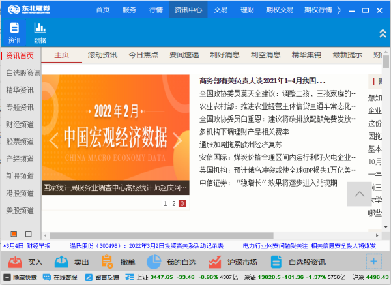Open 留言反馈 feedback
The width and height of the screenshot is (391, 285).
[102, 277]
